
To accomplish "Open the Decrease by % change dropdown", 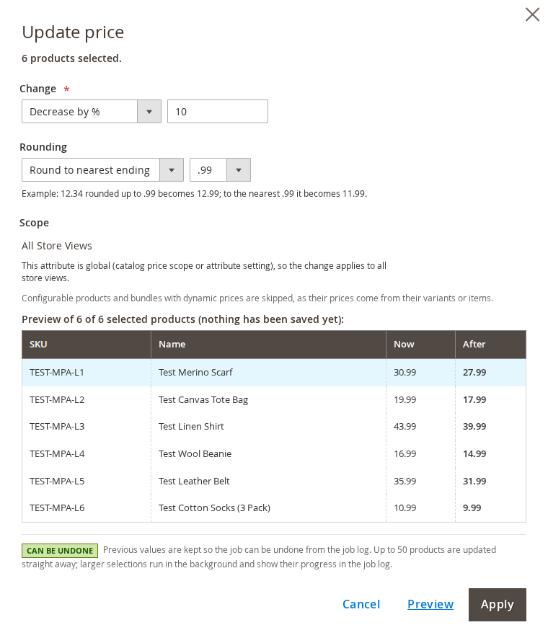I will (x=92, y=112).
